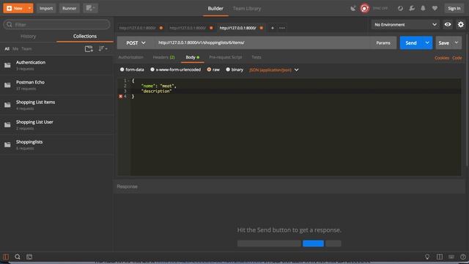Screen dimensions: 469x264
Task: Select the binary radio button
Action: point(228,70)
